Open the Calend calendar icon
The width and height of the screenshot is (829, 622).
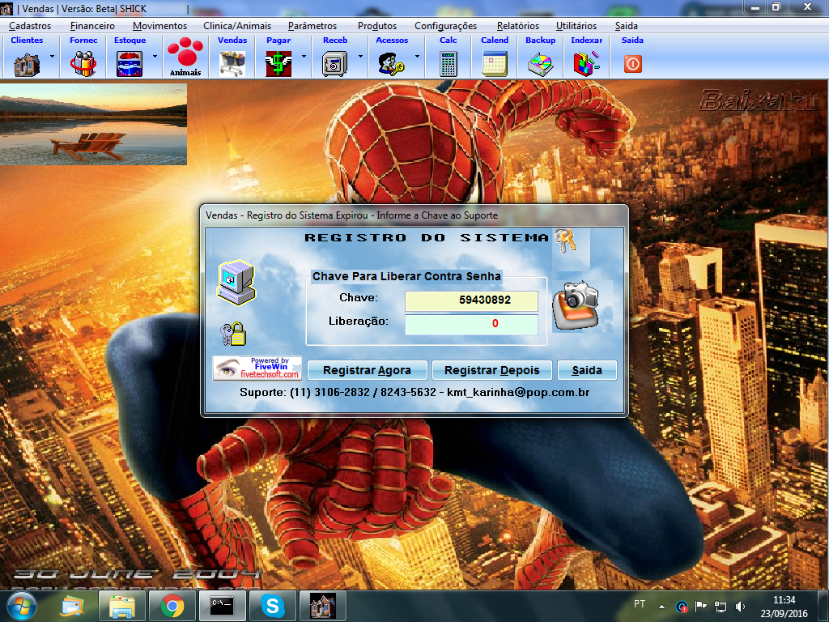tap(494, 62)
